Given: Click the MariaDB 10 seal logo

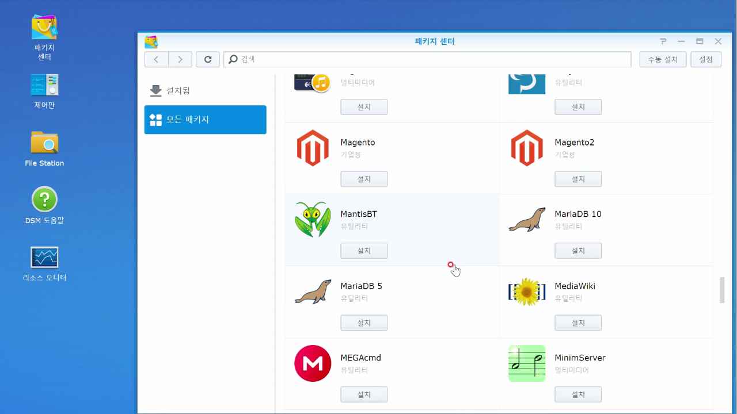Looking at the screenshot, I should click(x=527, y=220).
